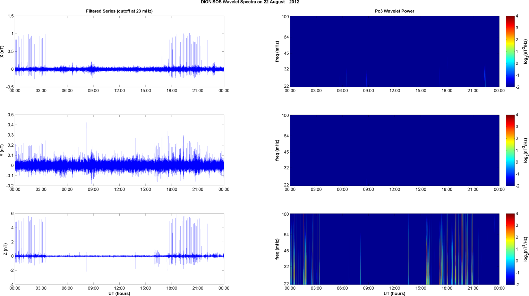Click the 06:00 tick under the middle spectrogram
This screenshot has height=296, width=529.
[342, 190]
